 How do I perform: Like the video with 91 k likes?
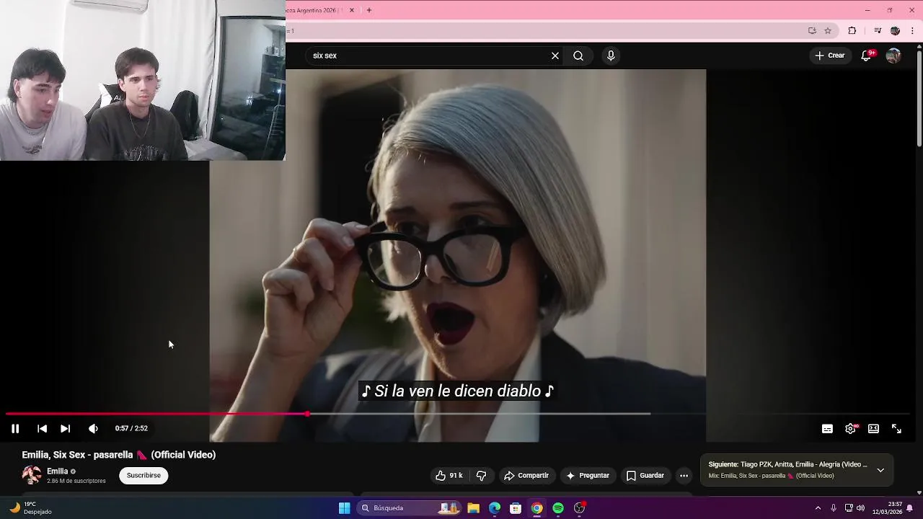[x=449, y=476]
